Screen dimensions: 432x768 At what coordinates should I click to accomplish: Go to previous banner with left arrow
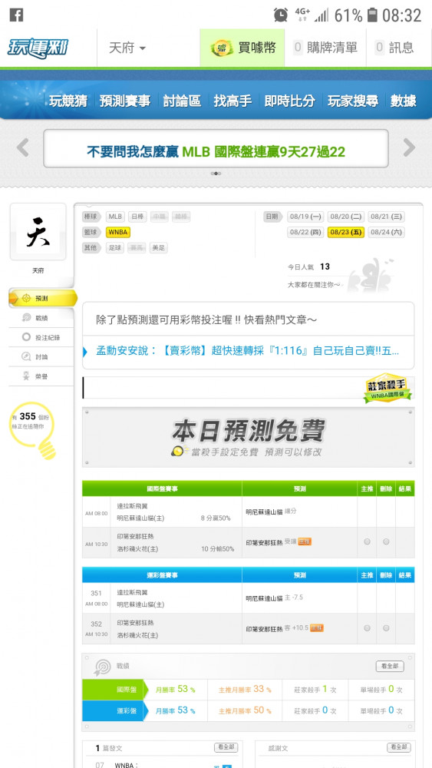pos(22,147)
